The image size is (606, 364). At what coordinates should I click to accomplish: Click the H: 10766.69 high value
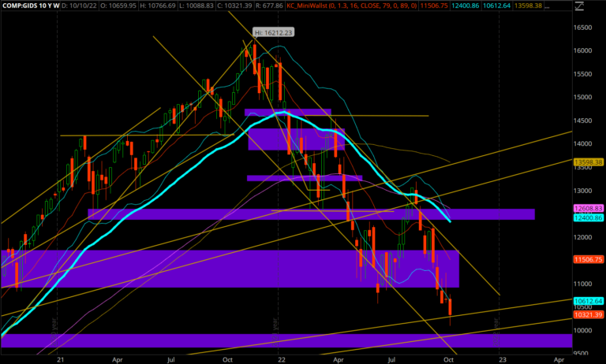[158, 6]
